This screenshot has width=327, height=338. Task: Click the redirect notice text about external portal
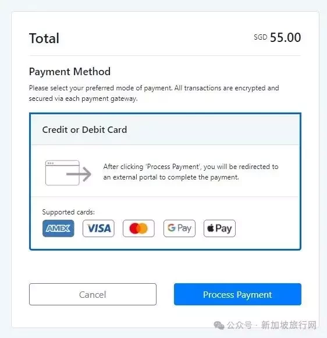coord(191,172)
